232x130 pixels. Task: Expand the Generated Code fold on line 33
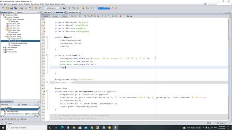pos(47,82)
